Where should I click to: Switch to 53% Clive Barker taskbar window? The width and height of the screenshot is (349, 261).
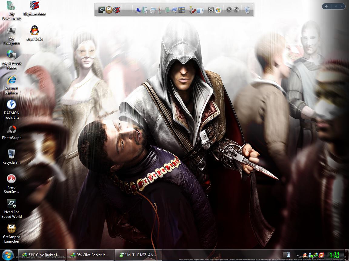coord(42,255)
